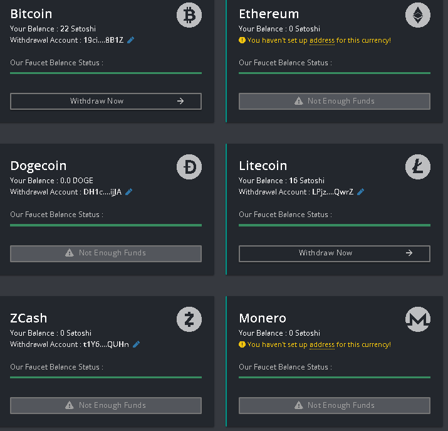Edit Bitcoin withdrawal account pencil icon
Viewport: 448px width, 431px height.
click(x=131, y=40)
